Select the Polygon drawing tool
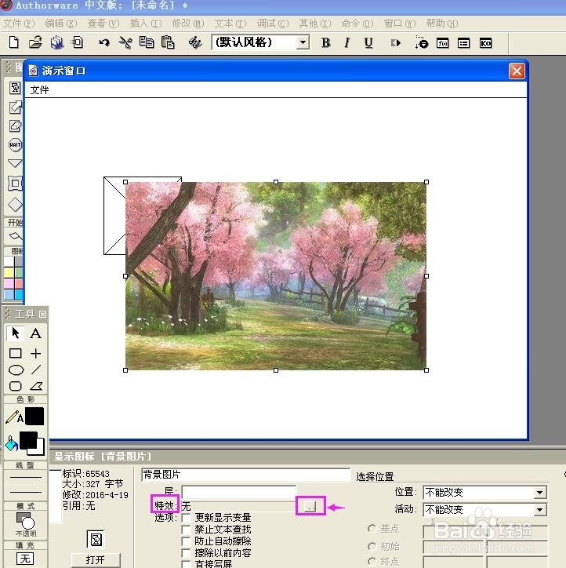This screenshot has height=568, width=566. 36,386
